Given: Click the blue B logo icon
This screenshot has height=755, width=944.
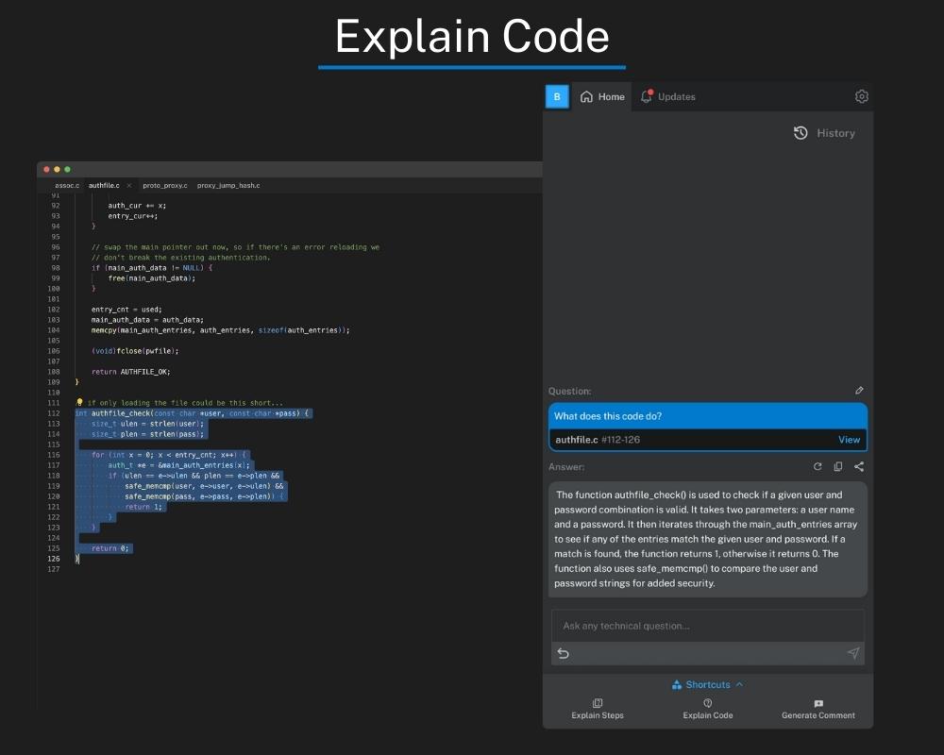Looking at the screenshot, I should pyautogui.click(x=557, y=96).
